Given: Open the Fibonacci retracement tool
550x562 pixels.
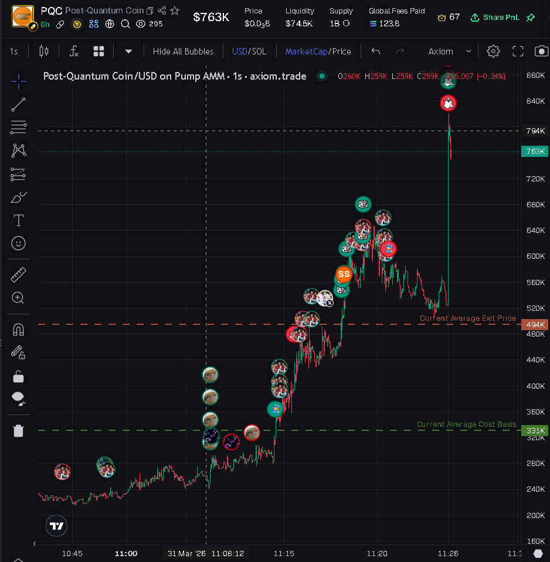Looking at the screenshot, I should pyautogui.click(x=18, y=127).
